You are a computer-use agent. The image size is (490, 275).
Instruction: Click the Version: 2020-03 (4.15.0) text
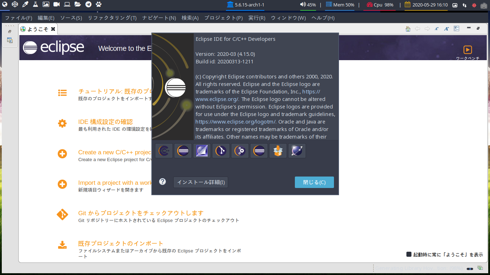pos(225,54)
